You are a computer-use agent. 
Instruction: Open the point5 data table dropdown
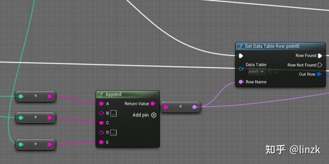(x=257, y=72)
